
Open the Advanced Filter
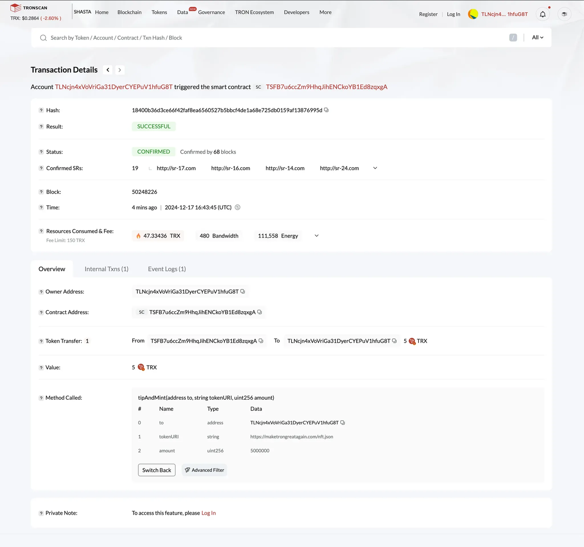(x=204, y=470)
